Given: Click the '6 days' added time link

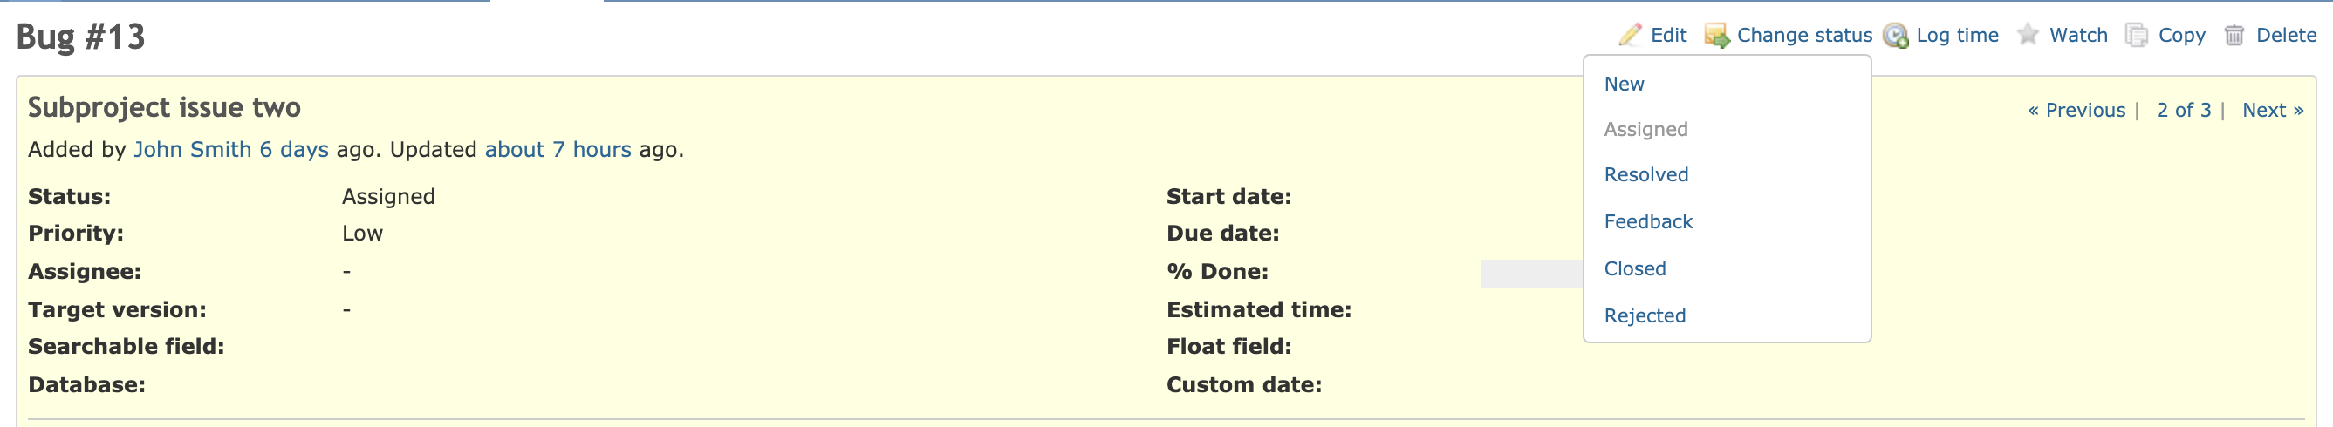Looking at the screenshot, I should coord(293,149).
